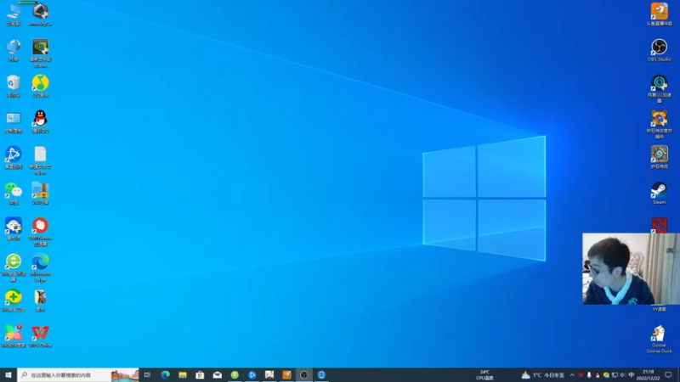Open the NetEase UU accelerator shortcut
The width and height of the screenshot is (680, 382).
pyautogui.click(x=660, y=88)
